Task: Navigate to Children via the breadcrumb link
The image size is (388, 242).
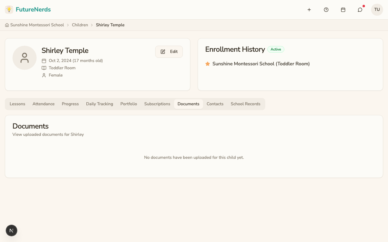Action: (80, 25)
